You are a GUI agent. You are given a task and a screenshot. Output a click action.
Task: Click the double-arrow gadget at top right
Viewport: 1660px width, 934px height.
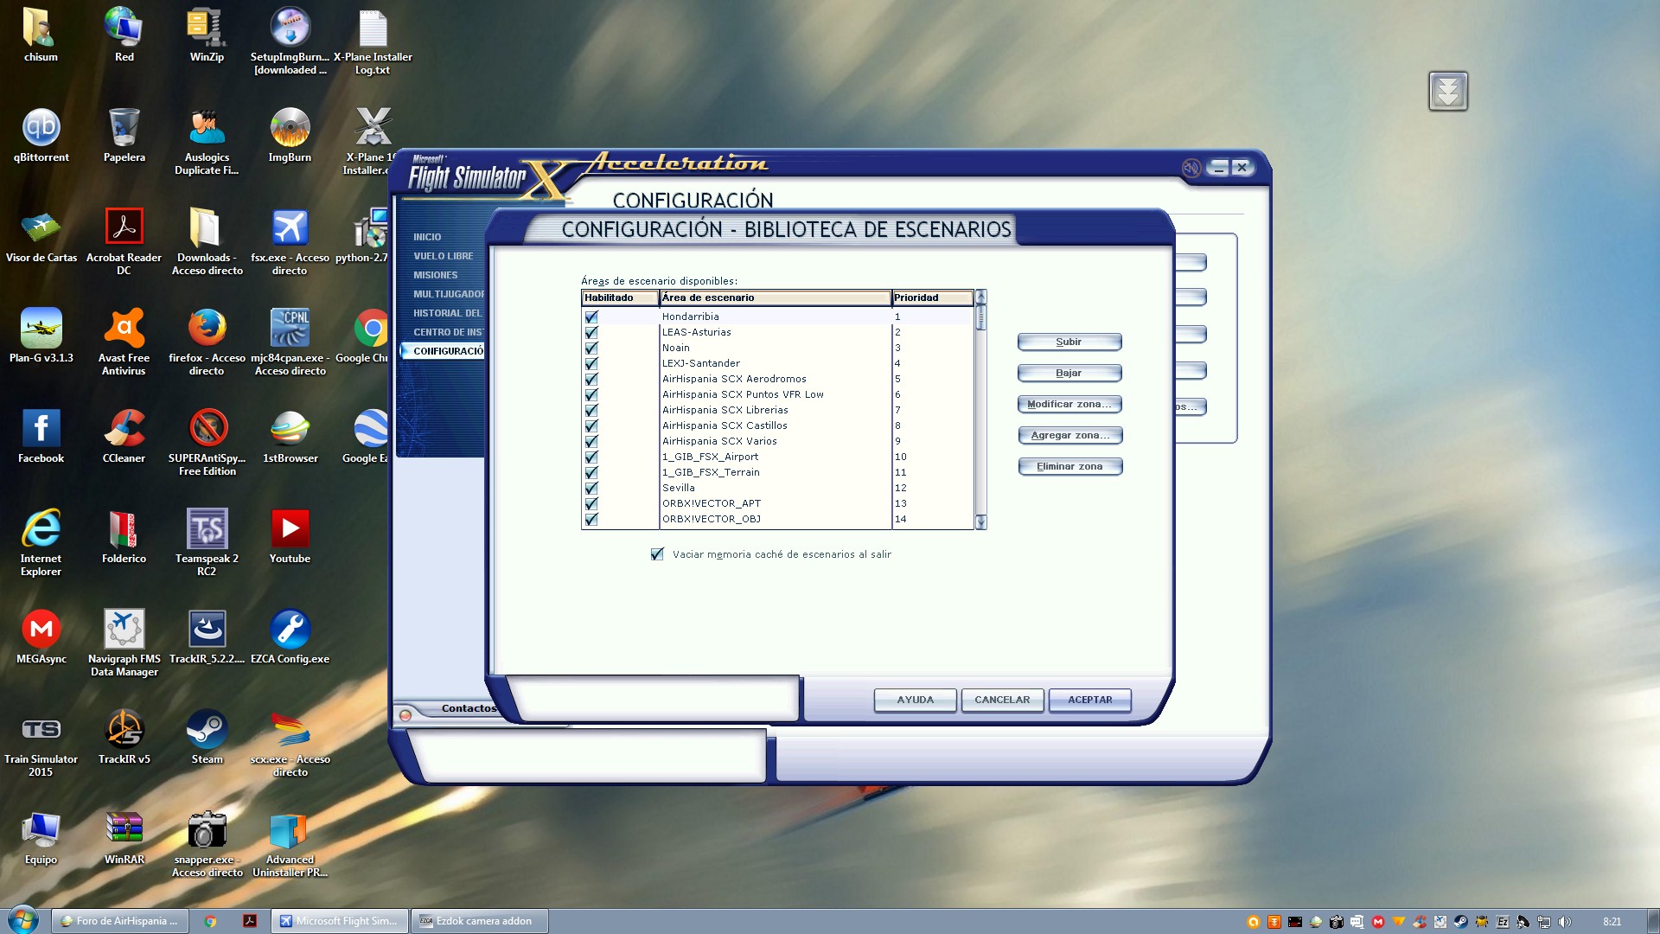1447,91
